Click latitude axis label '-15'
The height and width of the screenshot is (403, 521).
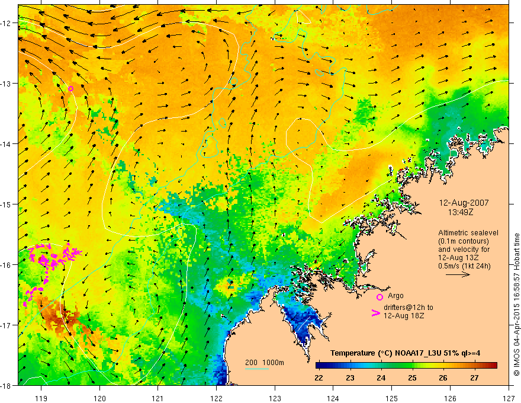6,204
